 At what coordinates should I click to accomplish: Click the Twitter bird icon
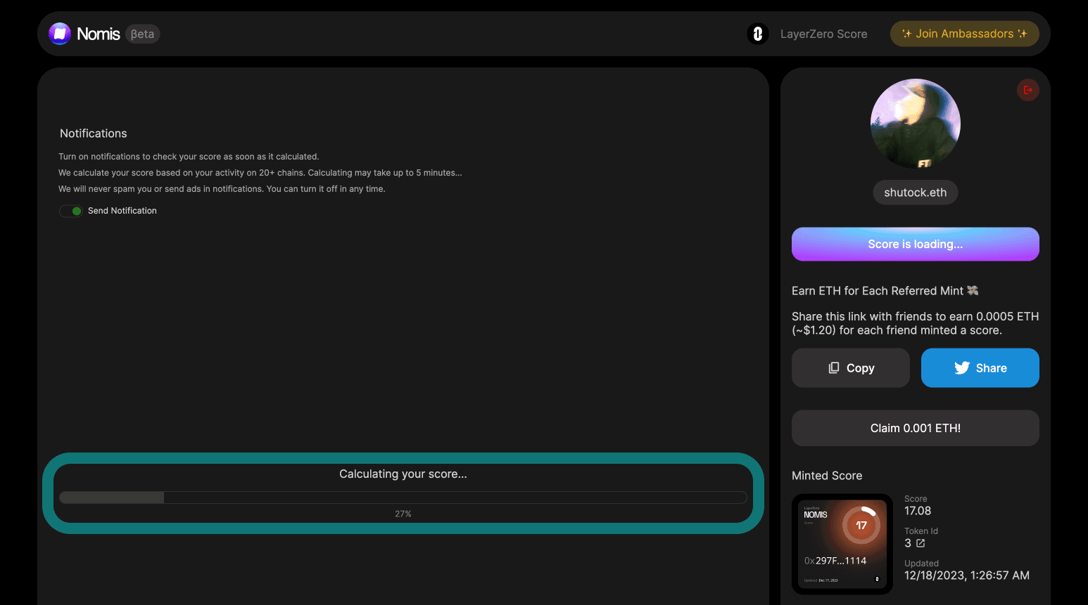[961, 368]
